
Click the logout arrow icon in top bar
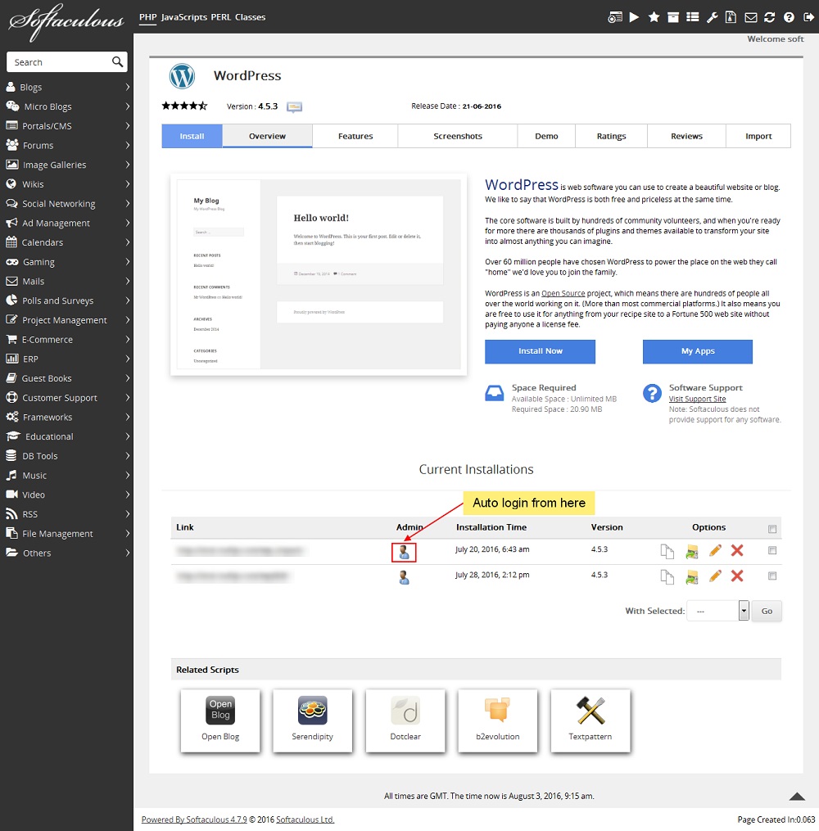(808, 17)
